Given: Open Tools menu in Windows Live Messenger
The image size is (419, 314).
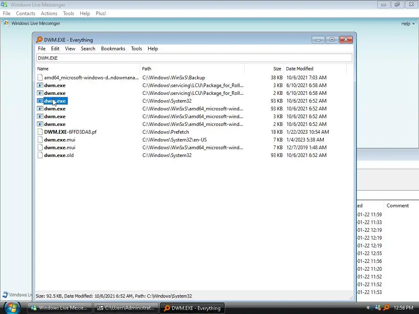Looking at the screenshot, I should tap(68, 13).
